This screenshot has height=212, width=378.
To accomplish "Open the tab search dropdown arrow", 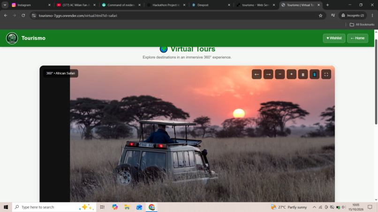I will (x=5, y=5).
